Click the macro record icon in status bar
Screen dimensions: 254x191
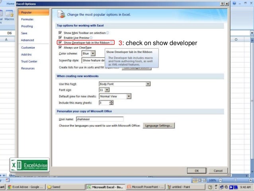click(8, 180)
